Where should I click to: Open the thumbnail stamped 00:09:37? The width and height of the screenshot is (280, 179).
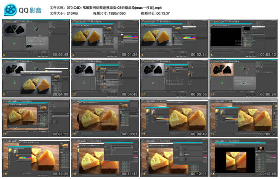click(x=243, y=118)
